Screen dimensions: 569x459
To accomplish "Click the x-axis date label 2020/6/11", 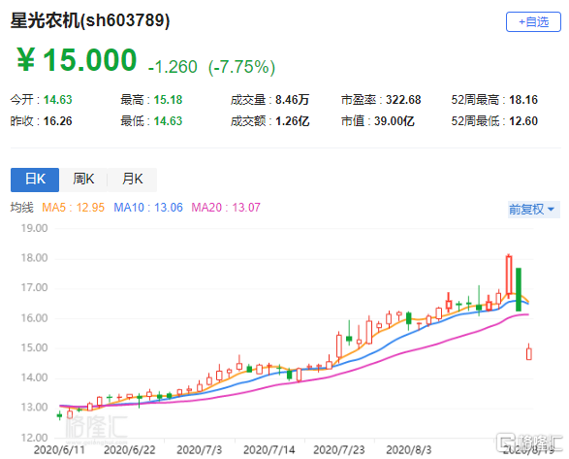I will pos(59,450).
